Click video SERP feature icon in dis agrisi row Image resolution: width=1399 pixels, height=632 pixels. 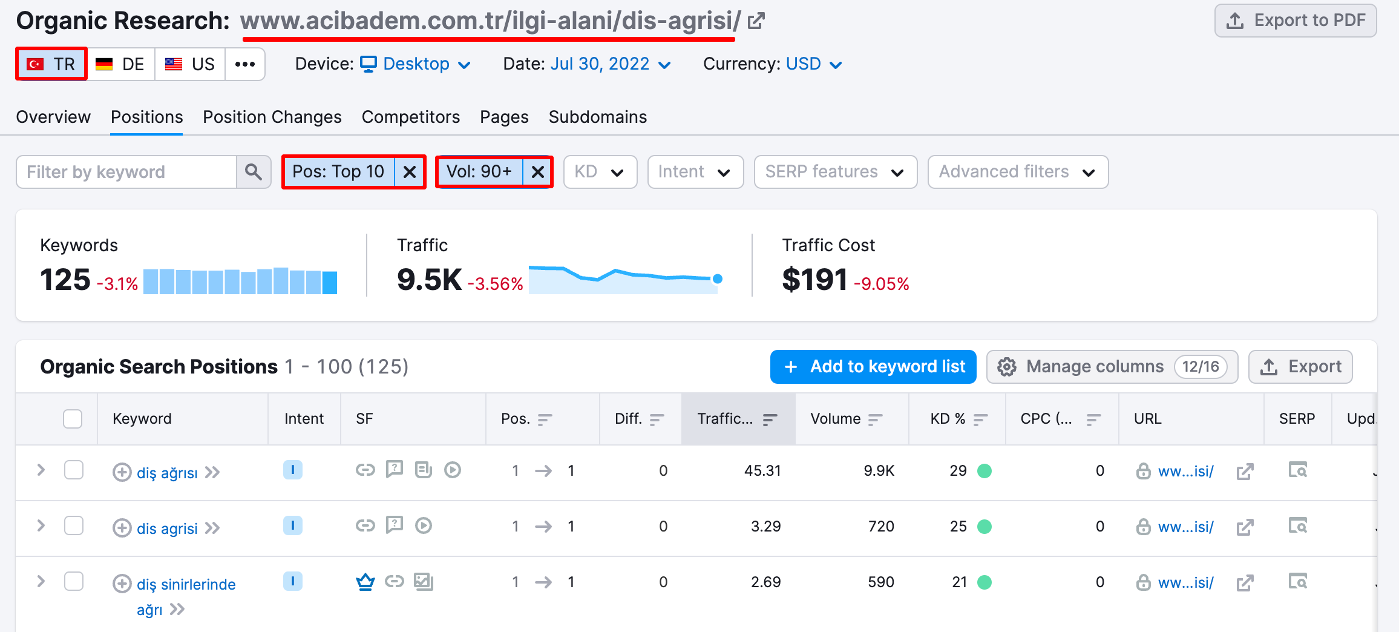pos(424,525)
